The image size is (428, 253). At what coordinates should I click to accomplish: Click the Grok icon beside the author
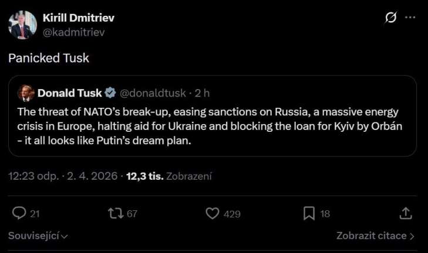[390, 18]
